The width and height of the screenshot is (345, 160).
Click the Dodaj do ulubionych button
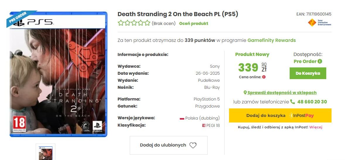[168, 145]
